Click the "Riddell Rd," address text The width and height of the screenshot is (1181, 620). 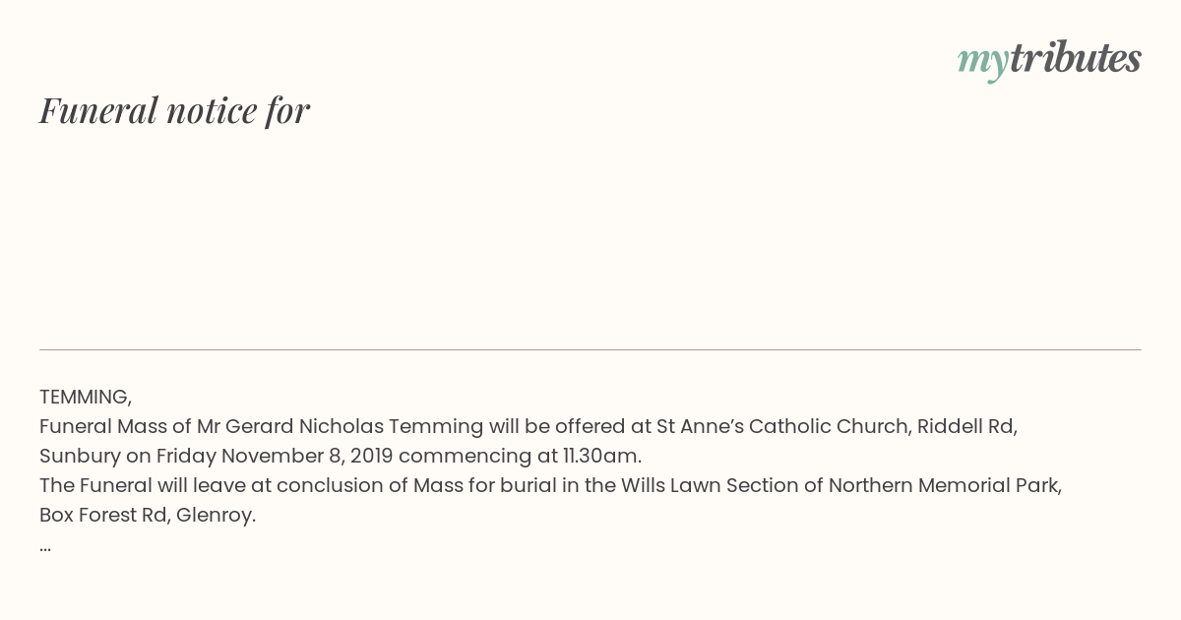[967, 426]
